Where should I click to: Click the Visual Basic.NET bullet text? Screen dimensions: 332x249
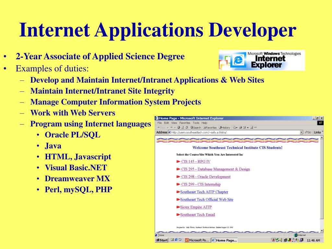pos(76,168)
